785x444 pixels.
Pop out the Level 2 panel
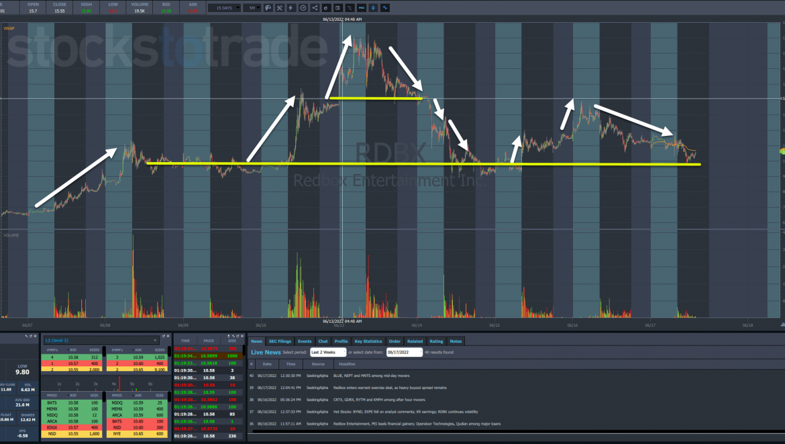pyautogui.click(x=164, y=336)
